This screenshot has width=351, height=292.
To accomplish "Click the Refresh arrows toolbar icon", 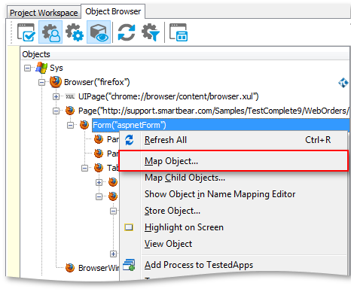I will click(127, 32).
